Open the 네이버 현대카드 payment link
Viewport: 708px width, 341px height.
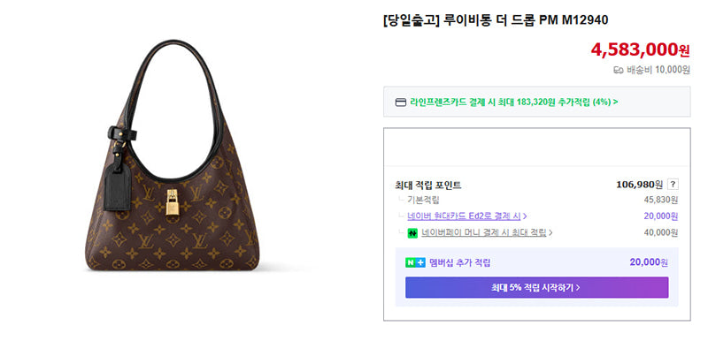click(x=464, y=216)
